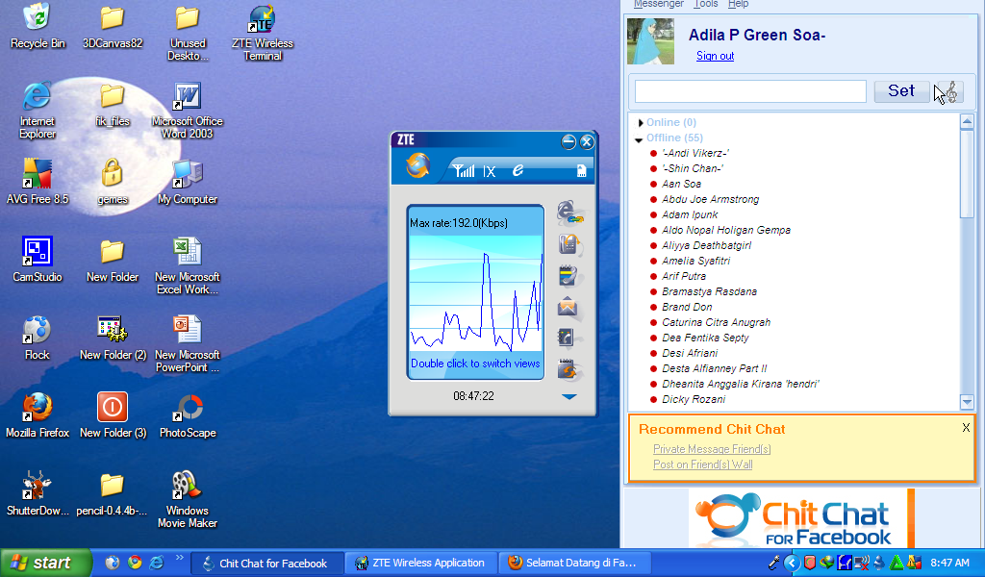985x577 pixels.
Task: Open the ZTE Internet browser icon
Action: [x=570, y=213]
